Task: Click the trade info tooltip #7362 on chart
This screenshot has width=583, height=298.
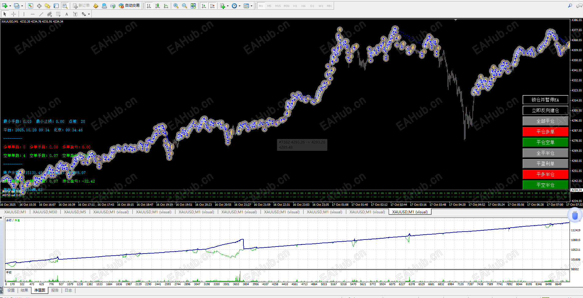Action: point(302,145)
